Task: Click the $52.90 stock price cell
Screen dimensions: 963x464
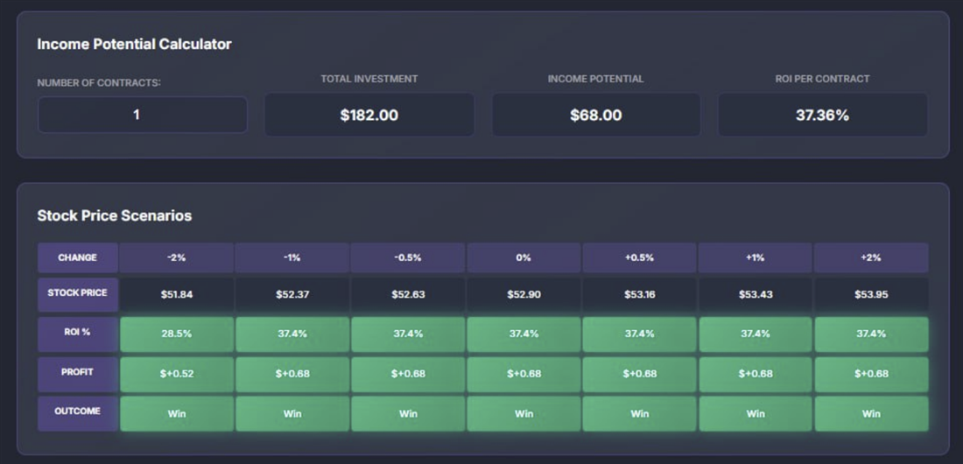Action: click(524, 294)
